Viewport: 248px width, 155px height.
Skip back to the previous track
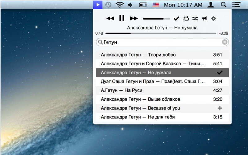click(110, 19)
